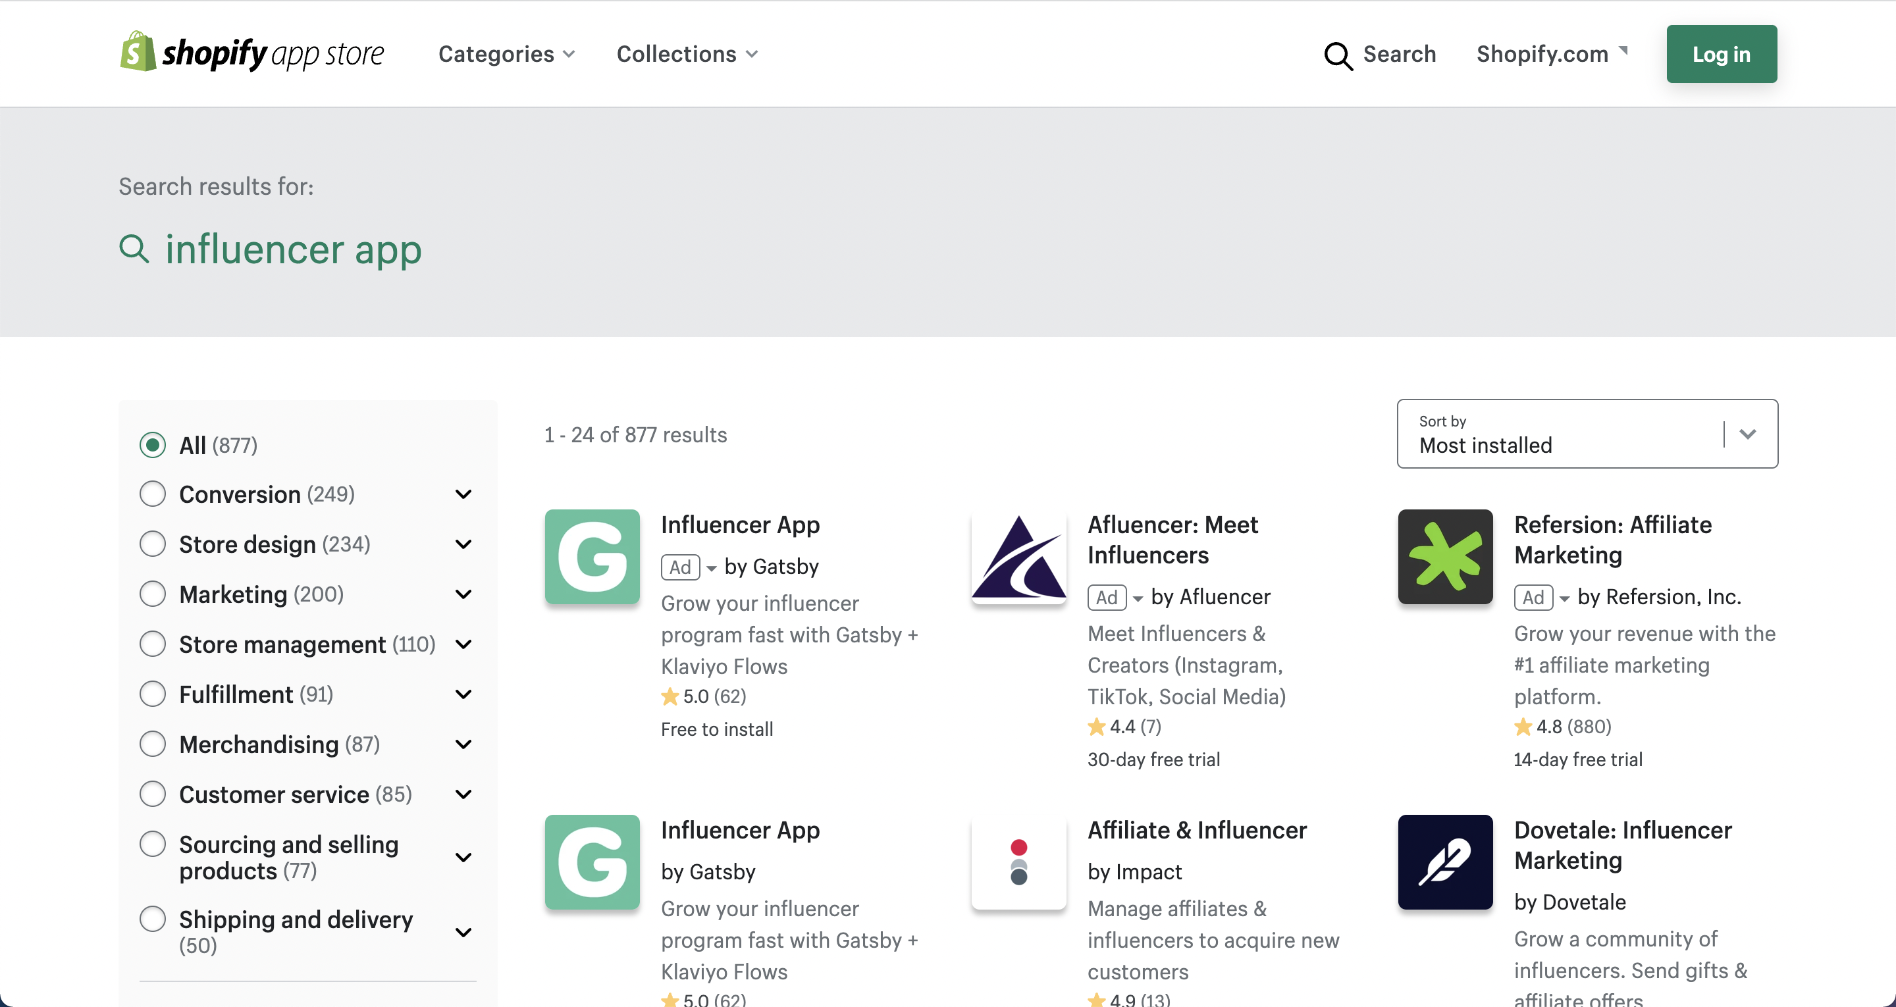
Task: Open the first Gatsby Influencer App icon
Action: 592,557
